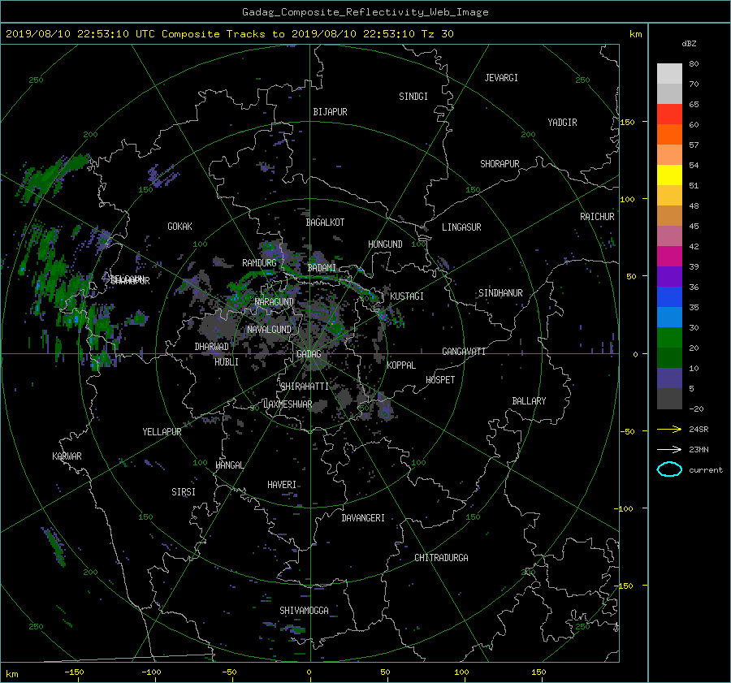Click the LINGASUR city label
Image resolution: width=731 pixels, height=683 pixels.
(461, 227)
